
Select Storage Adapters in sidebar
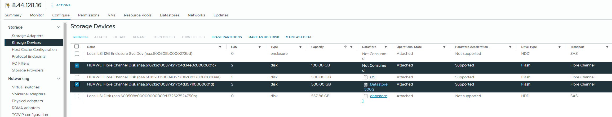[28, 36]
